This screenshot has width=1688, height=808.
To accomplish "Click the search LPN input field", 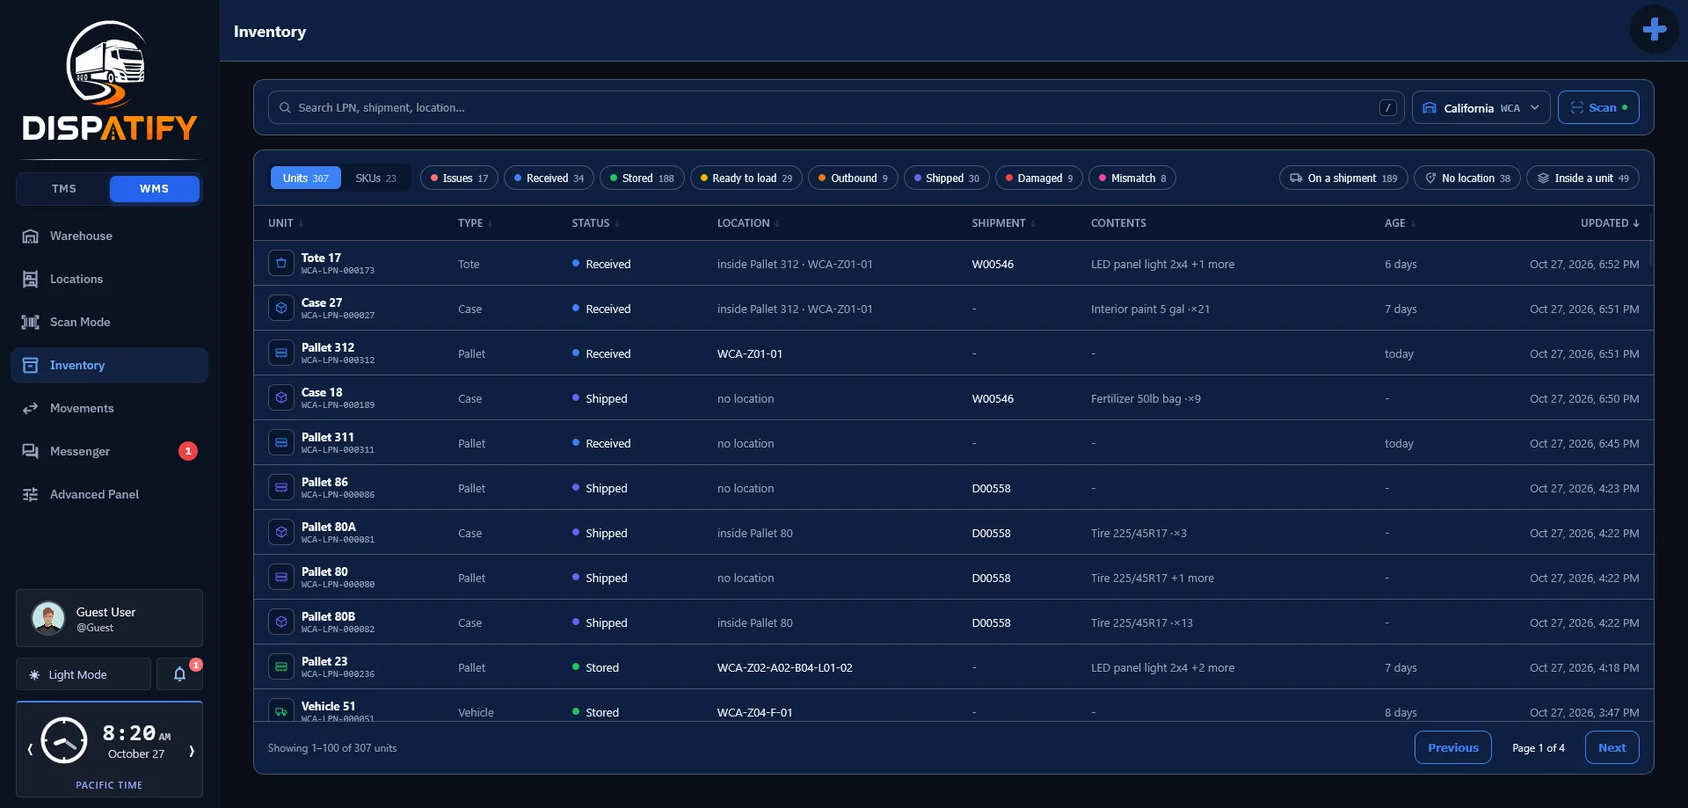I will (835, 107).
